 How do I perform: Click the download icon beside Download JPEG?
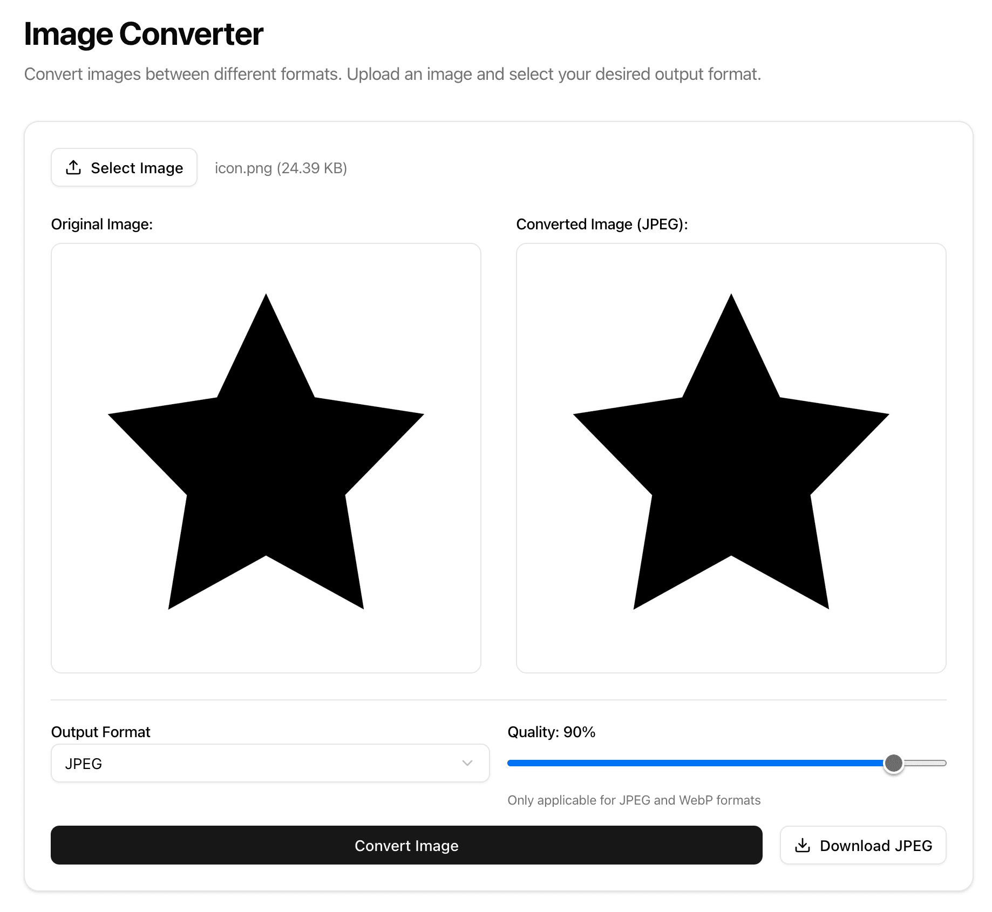coord(803,845)
